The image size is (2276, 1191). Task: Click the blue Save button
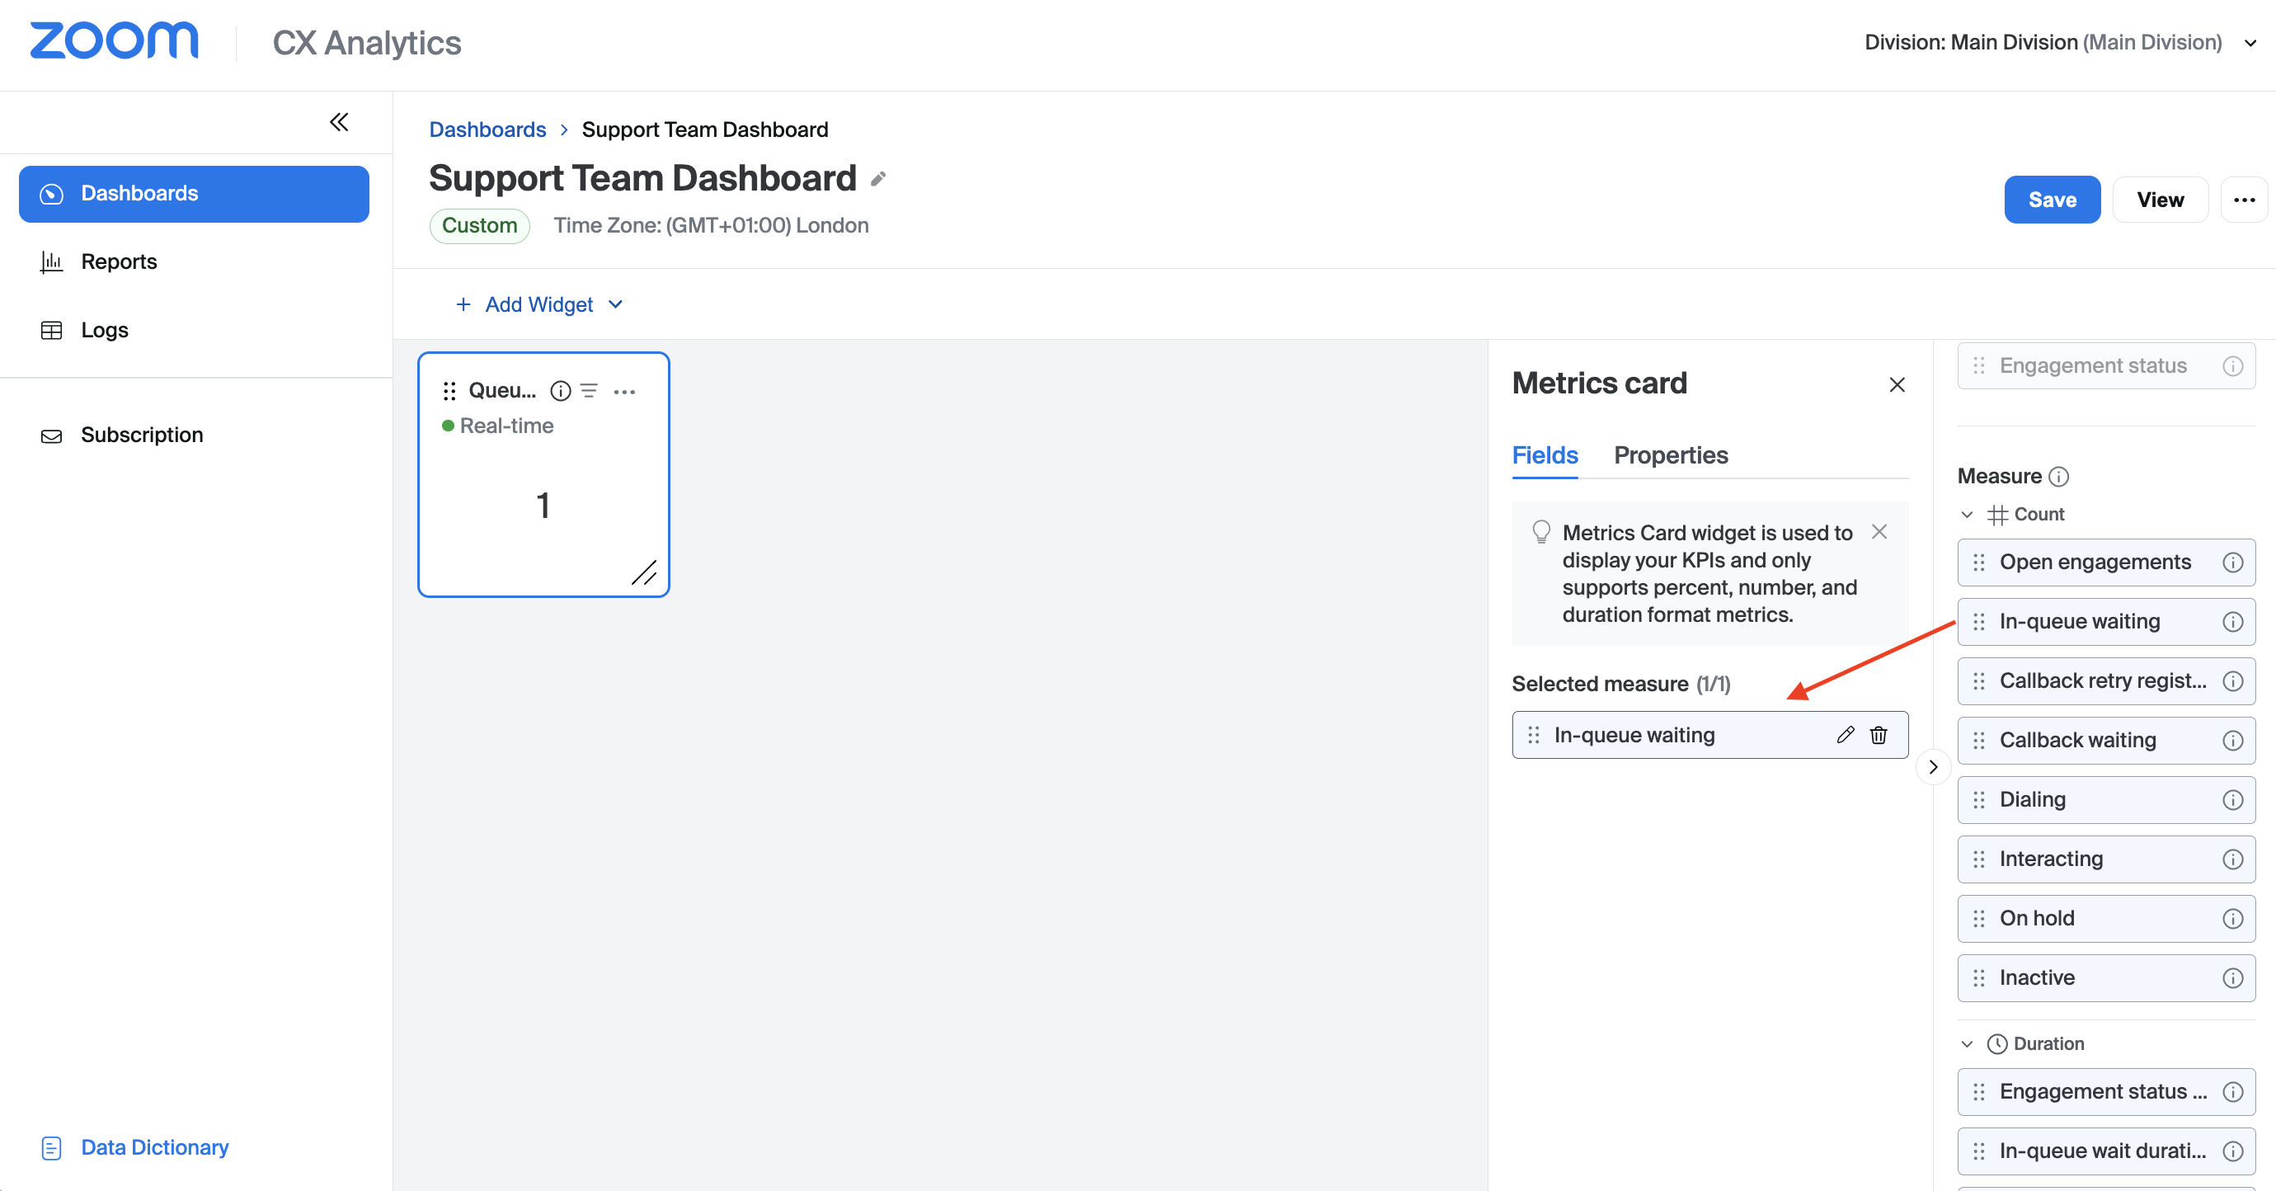(2051, 200)
